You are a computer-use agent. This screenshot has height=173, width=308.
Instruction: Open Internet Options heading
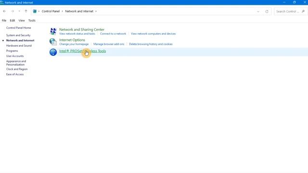[72, 40]
